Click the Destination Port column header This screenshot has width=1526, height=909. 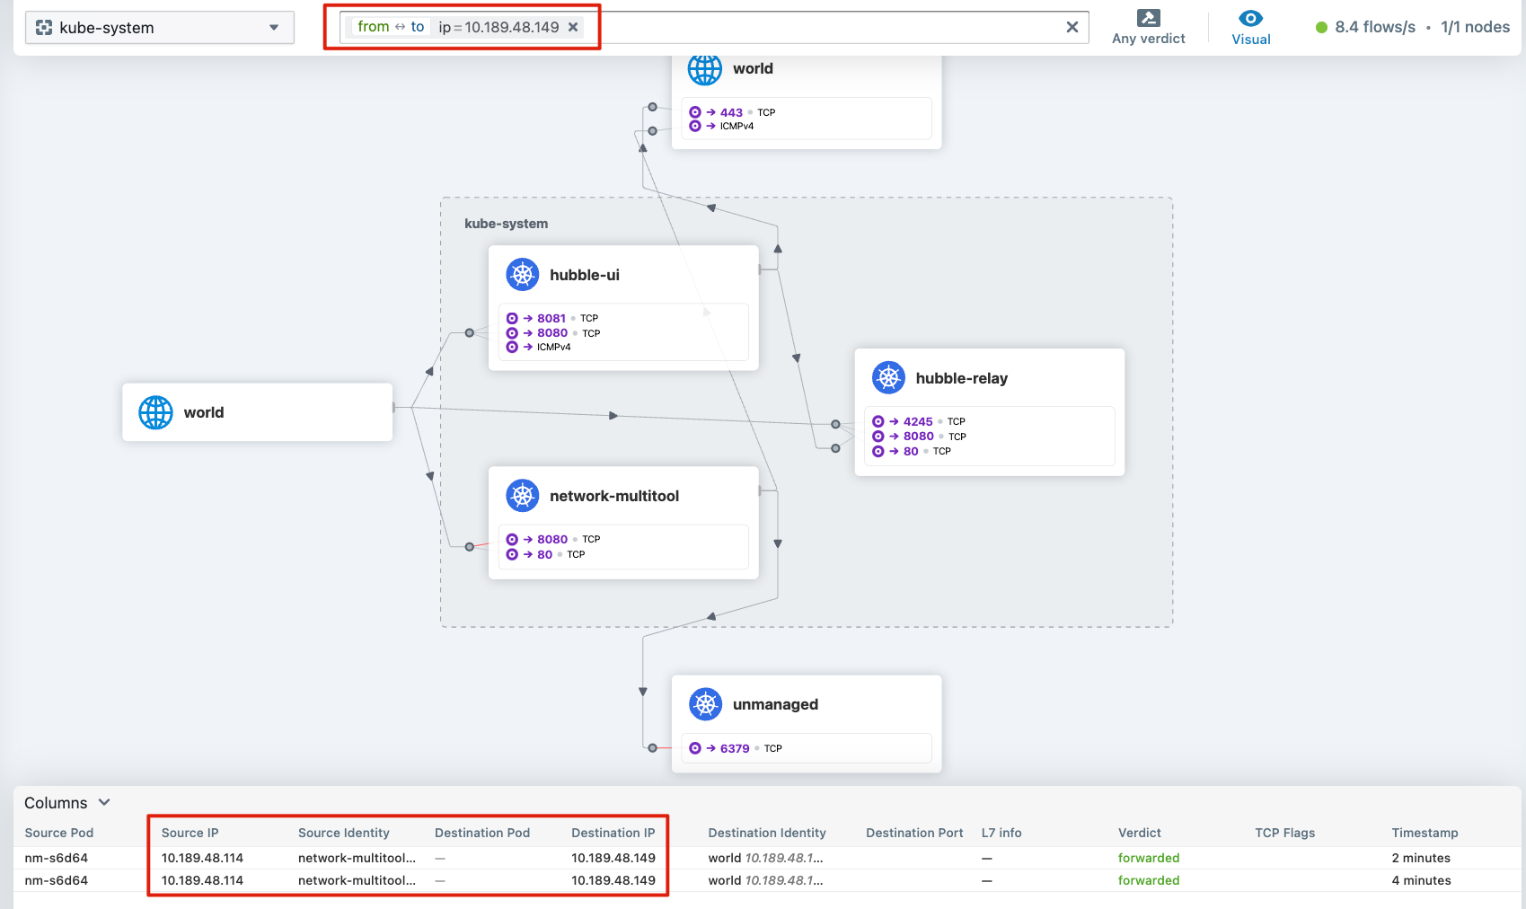(x=914, y=833)
